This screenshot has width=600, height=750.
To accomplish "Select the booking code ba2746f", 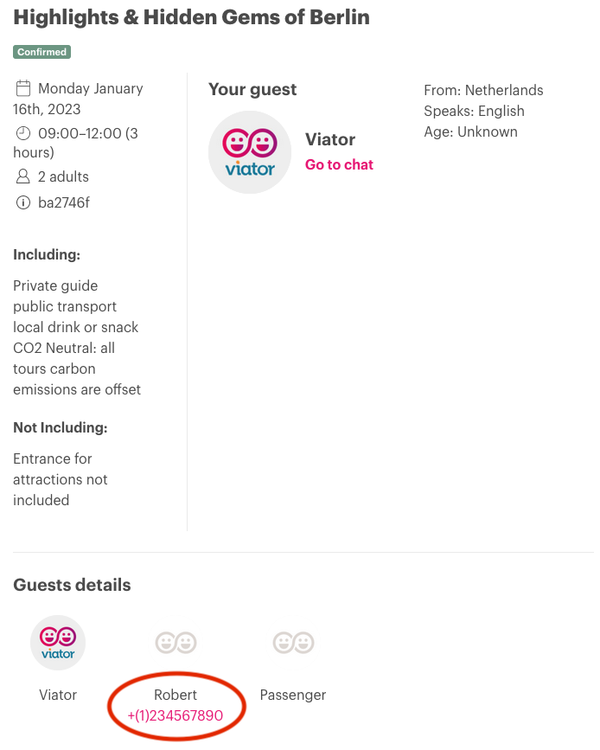I will tap(64, 202).
